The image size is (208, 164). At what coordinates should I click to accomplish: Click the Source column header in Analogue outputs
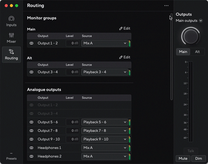coord(87,98)
